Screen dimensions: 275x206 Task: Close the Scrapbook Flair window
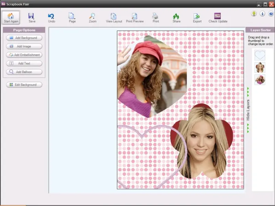[271, 4]
